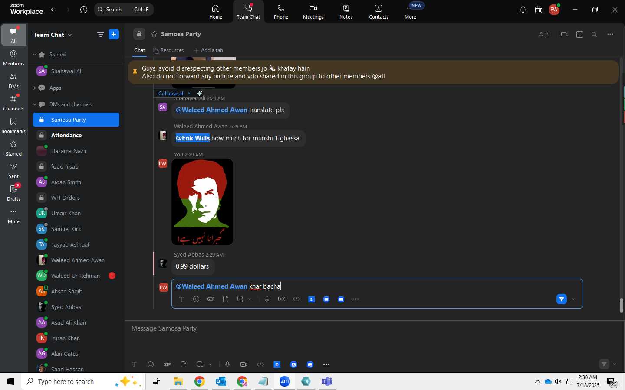
Task: Attach a file in reply toolbar
Action: [226, 299]
